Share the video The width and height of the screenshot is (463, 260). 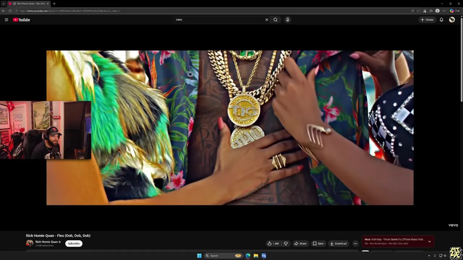pyautogui.click(x=300, y=243)
